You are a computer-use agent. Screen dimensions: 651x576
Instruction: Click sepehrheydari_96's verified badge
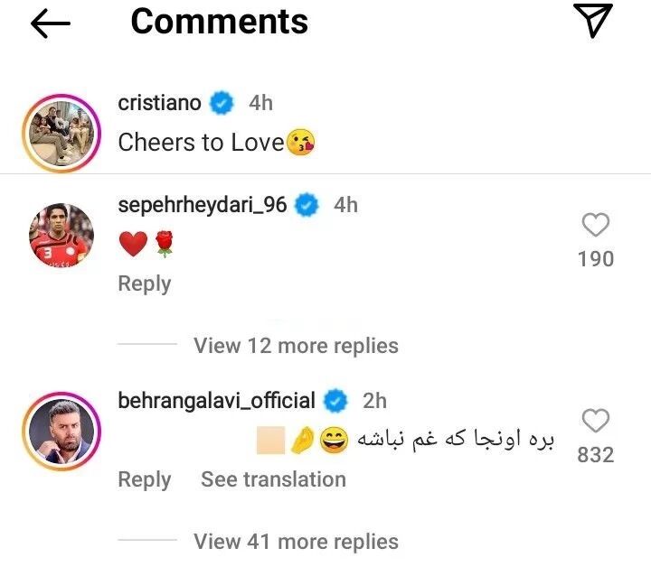click(x=307, y=205)
